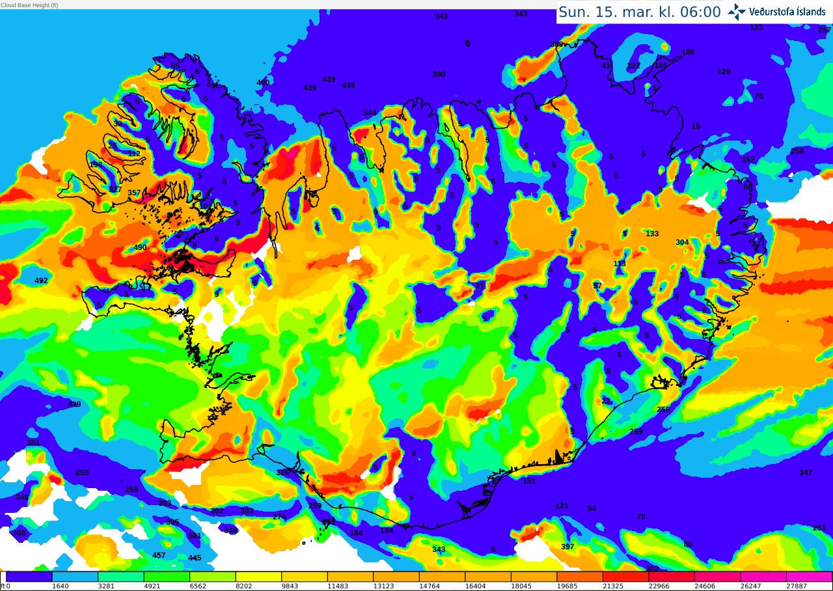Click the map value 152
Screen dimensions: 833x591
point(748,159)
